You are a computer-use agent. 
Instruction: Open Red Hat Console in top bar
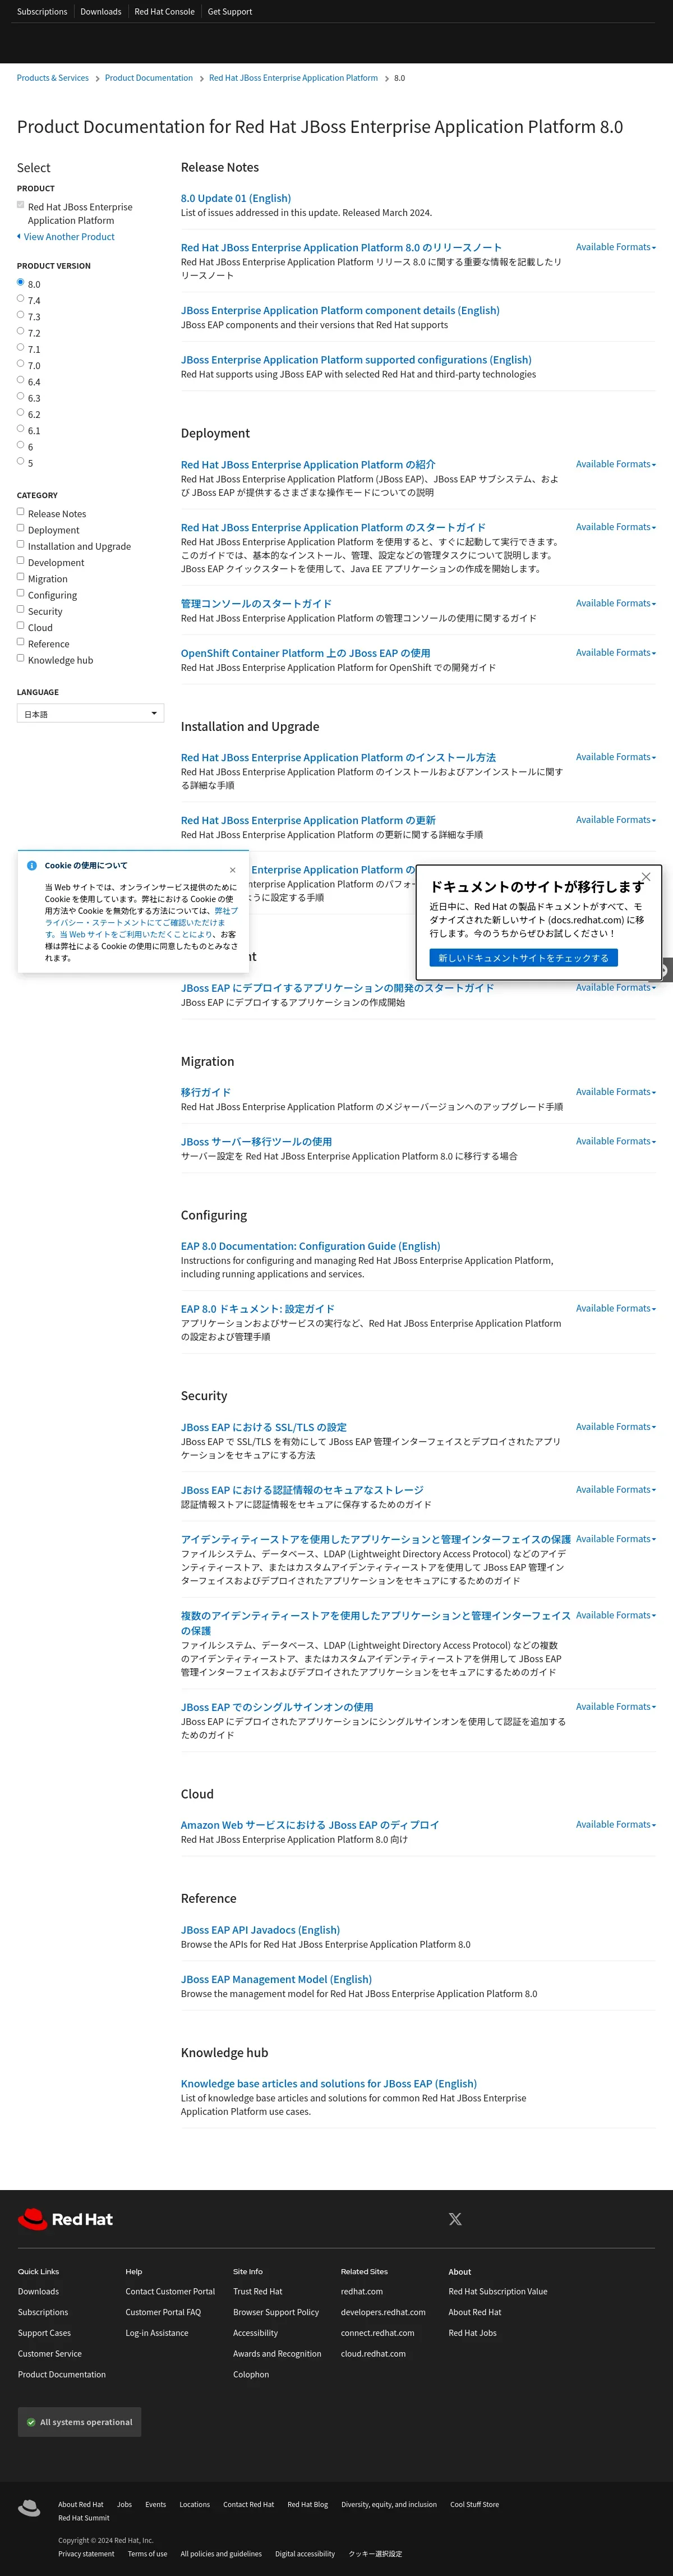pos(165,12)
